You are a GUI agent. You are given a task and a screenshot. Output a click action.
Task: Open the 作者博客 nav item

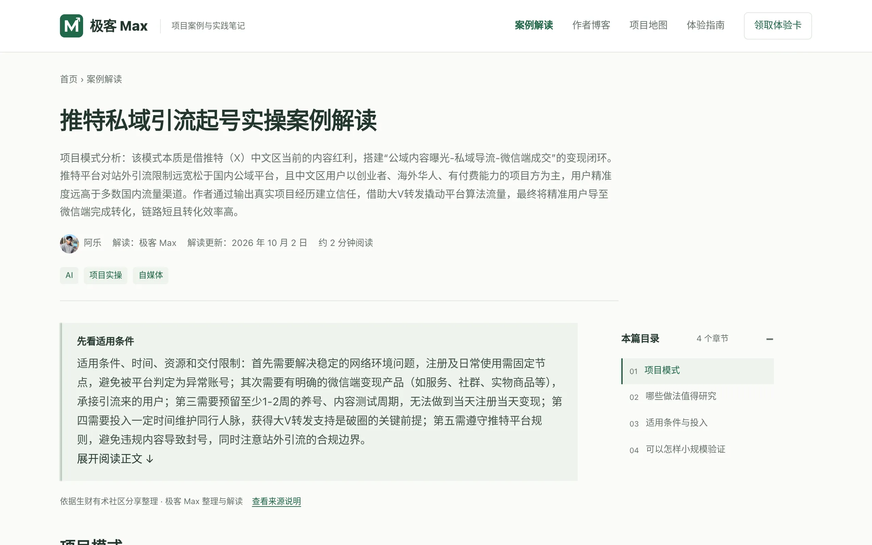(591, 25)
